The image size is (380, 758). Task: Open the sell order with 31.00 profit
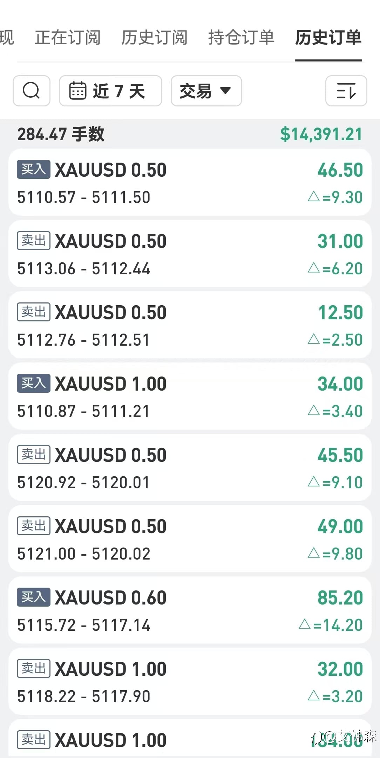click(189, 254)
